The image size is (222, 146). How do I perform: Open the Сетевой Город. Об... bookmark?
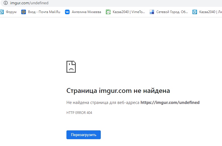click(172, 12)
